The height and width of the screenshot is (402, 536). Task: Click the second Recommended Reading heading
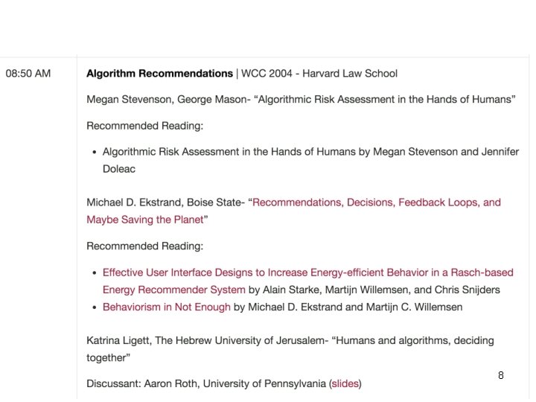[x=144, y=246]
